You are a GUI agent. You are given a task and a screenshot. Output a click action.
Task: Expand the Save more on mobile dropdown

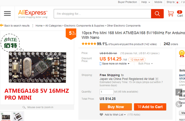[129, 64]
